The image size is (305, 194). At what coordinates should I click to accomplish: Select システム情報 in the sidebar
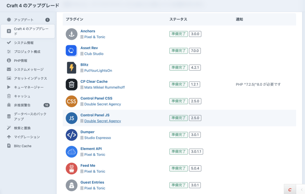coord(24,43)
